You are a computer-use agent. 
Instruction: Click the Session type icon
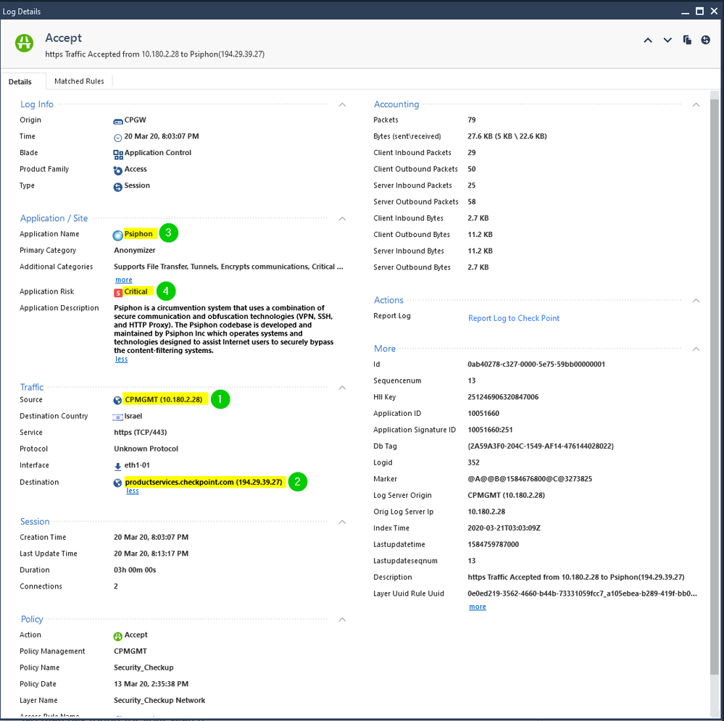[117, 187]
